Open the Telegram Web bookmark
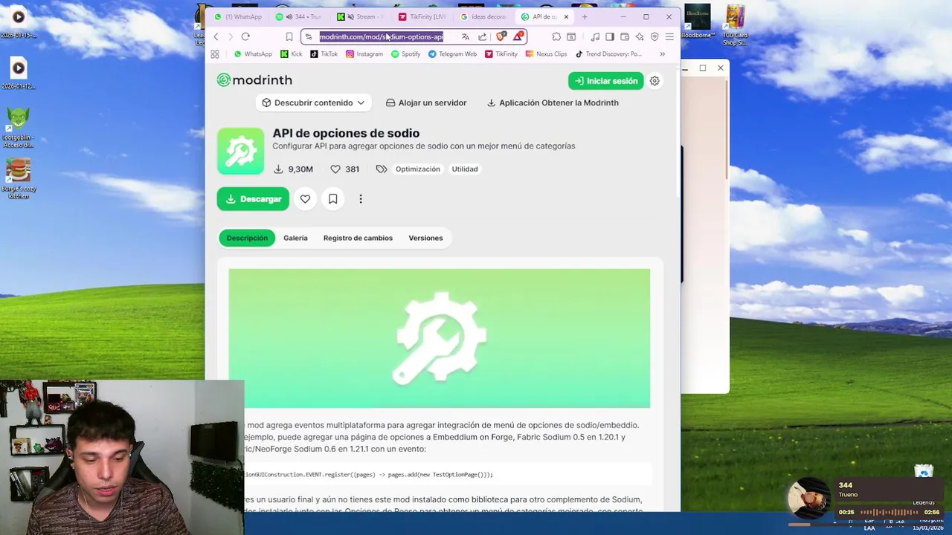Screen dimensions: 952x535 click(452, 53)
